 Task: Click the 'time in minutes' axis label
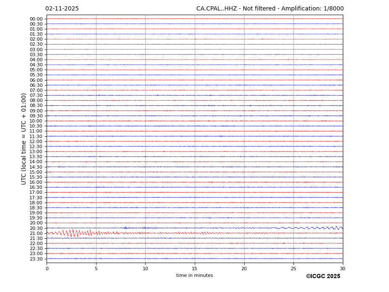pos(194,276)
